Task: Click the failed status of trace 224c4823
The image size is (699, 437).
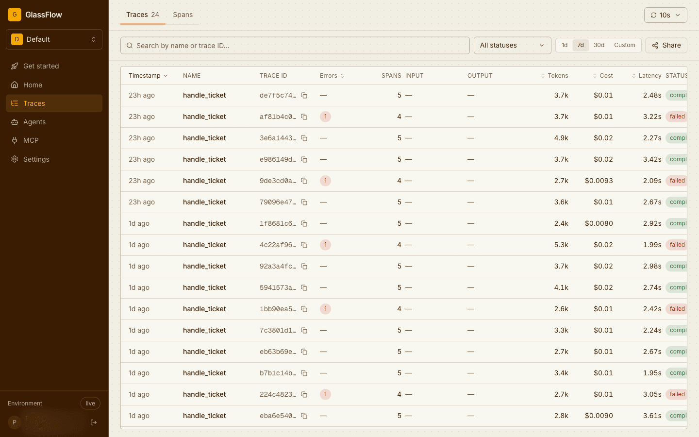Action: 677,394
